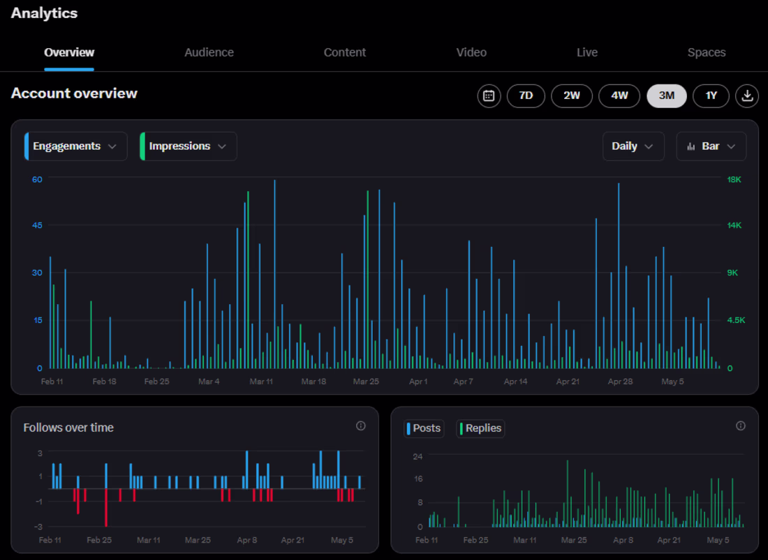The image size is (768, 560).
Task: Click the Mar 25 label on the main chart axis
Action: pyautogui.click(x=366, y=381)
